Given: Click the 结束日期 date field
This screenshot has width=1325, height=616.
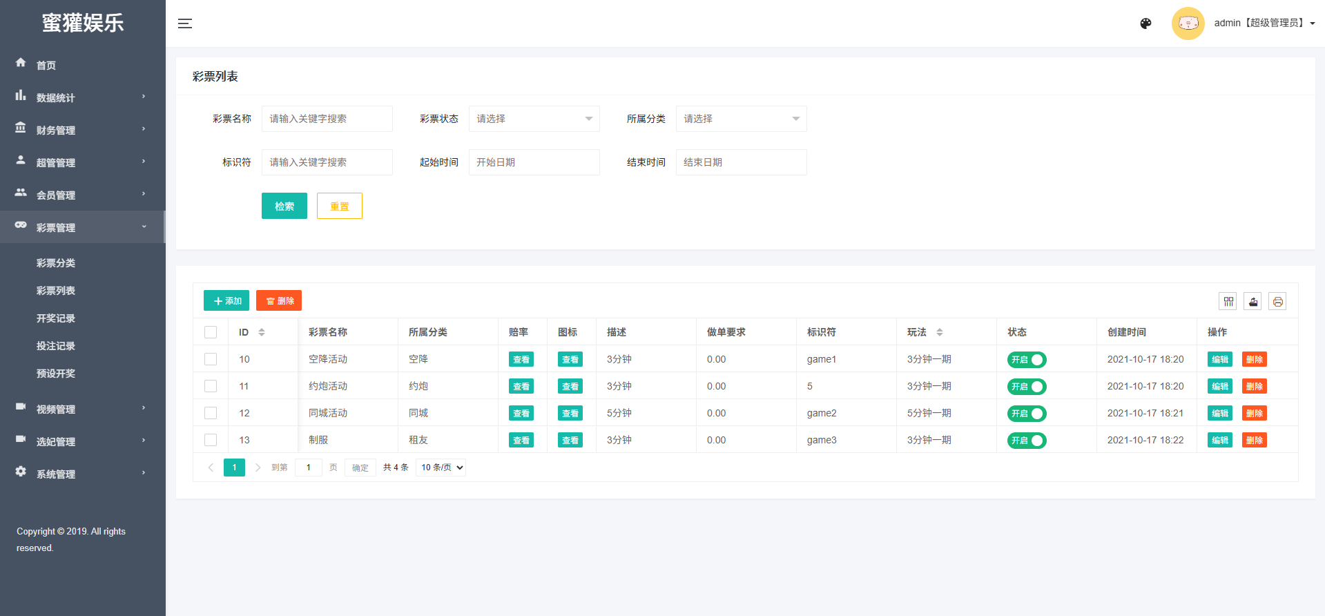Looking at the screenshot, I should 742,162.
